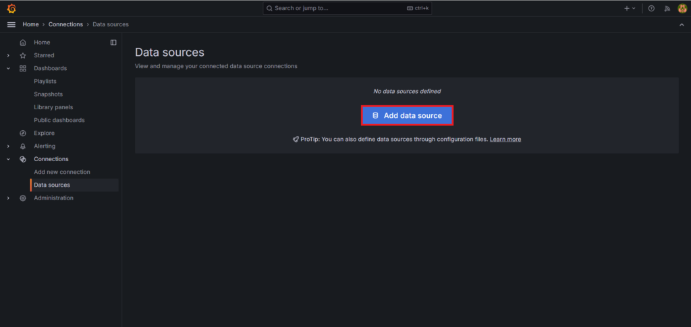The height and width of the screenshot is (327, 691).
Task: Open the help question-mark icon
Action: [x=651, y=8]
